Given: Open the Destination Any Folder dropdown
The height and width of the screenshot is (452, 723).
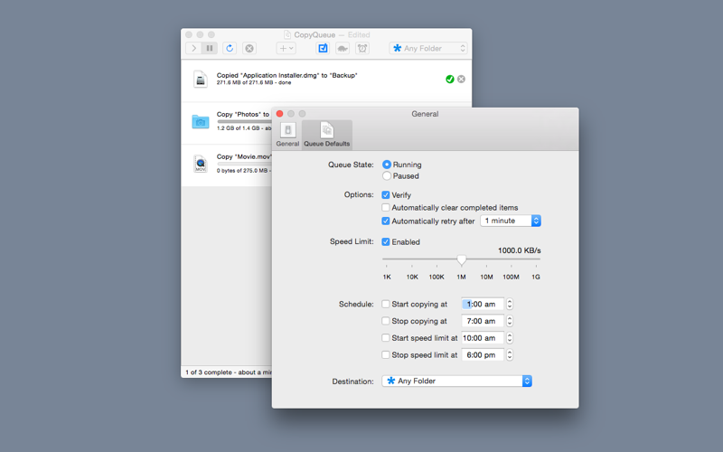Looking at the screenshot, I should (x=457, y=381).
